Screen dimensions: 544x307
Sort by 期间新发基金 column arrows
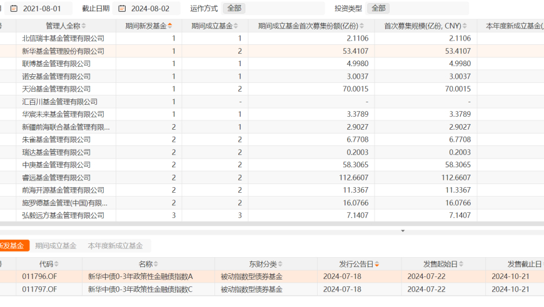point(169,26)
